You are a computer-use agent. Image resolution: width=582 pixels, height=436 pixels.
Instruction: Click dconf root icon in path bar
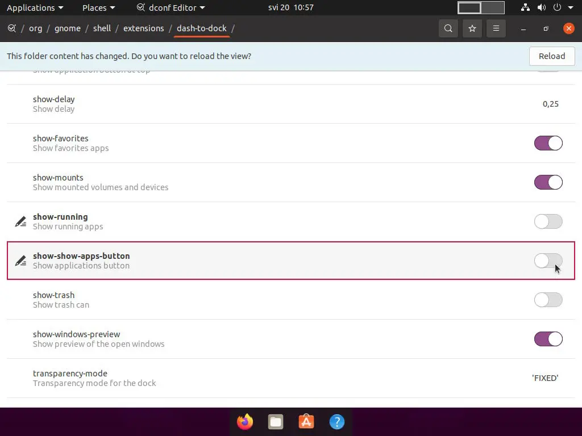coord(12,28)
